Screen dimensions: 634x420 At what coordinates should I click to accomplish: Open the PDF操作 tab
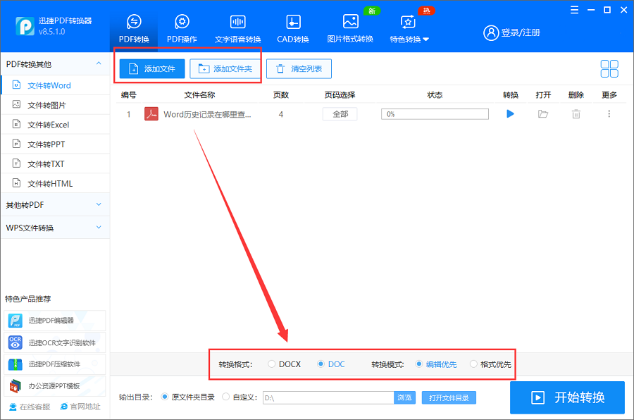point(182,29)
